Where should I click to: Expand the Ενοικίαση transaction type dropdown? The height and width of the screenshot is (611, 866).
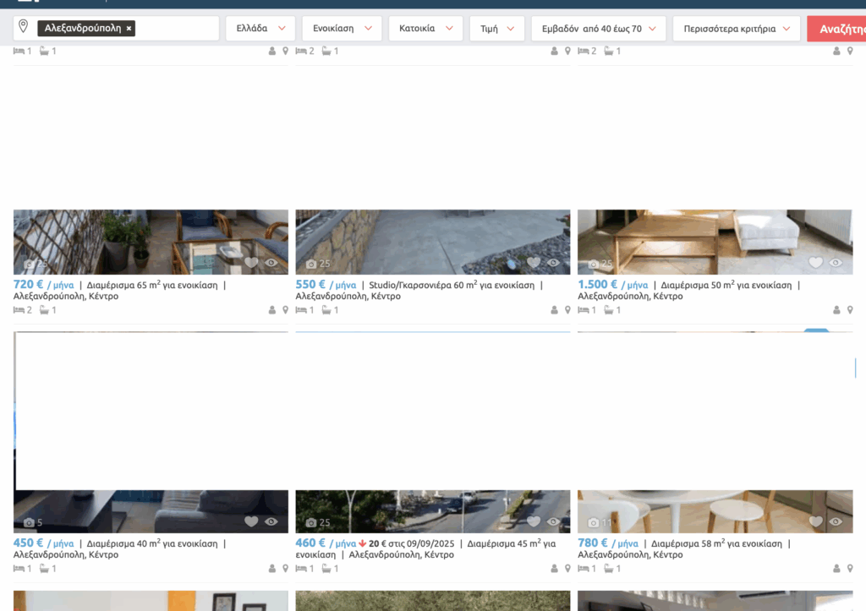point(341,29)
